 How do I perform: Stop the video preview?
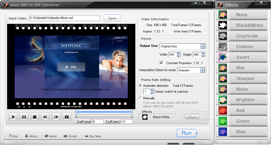[x=35, y=117]
